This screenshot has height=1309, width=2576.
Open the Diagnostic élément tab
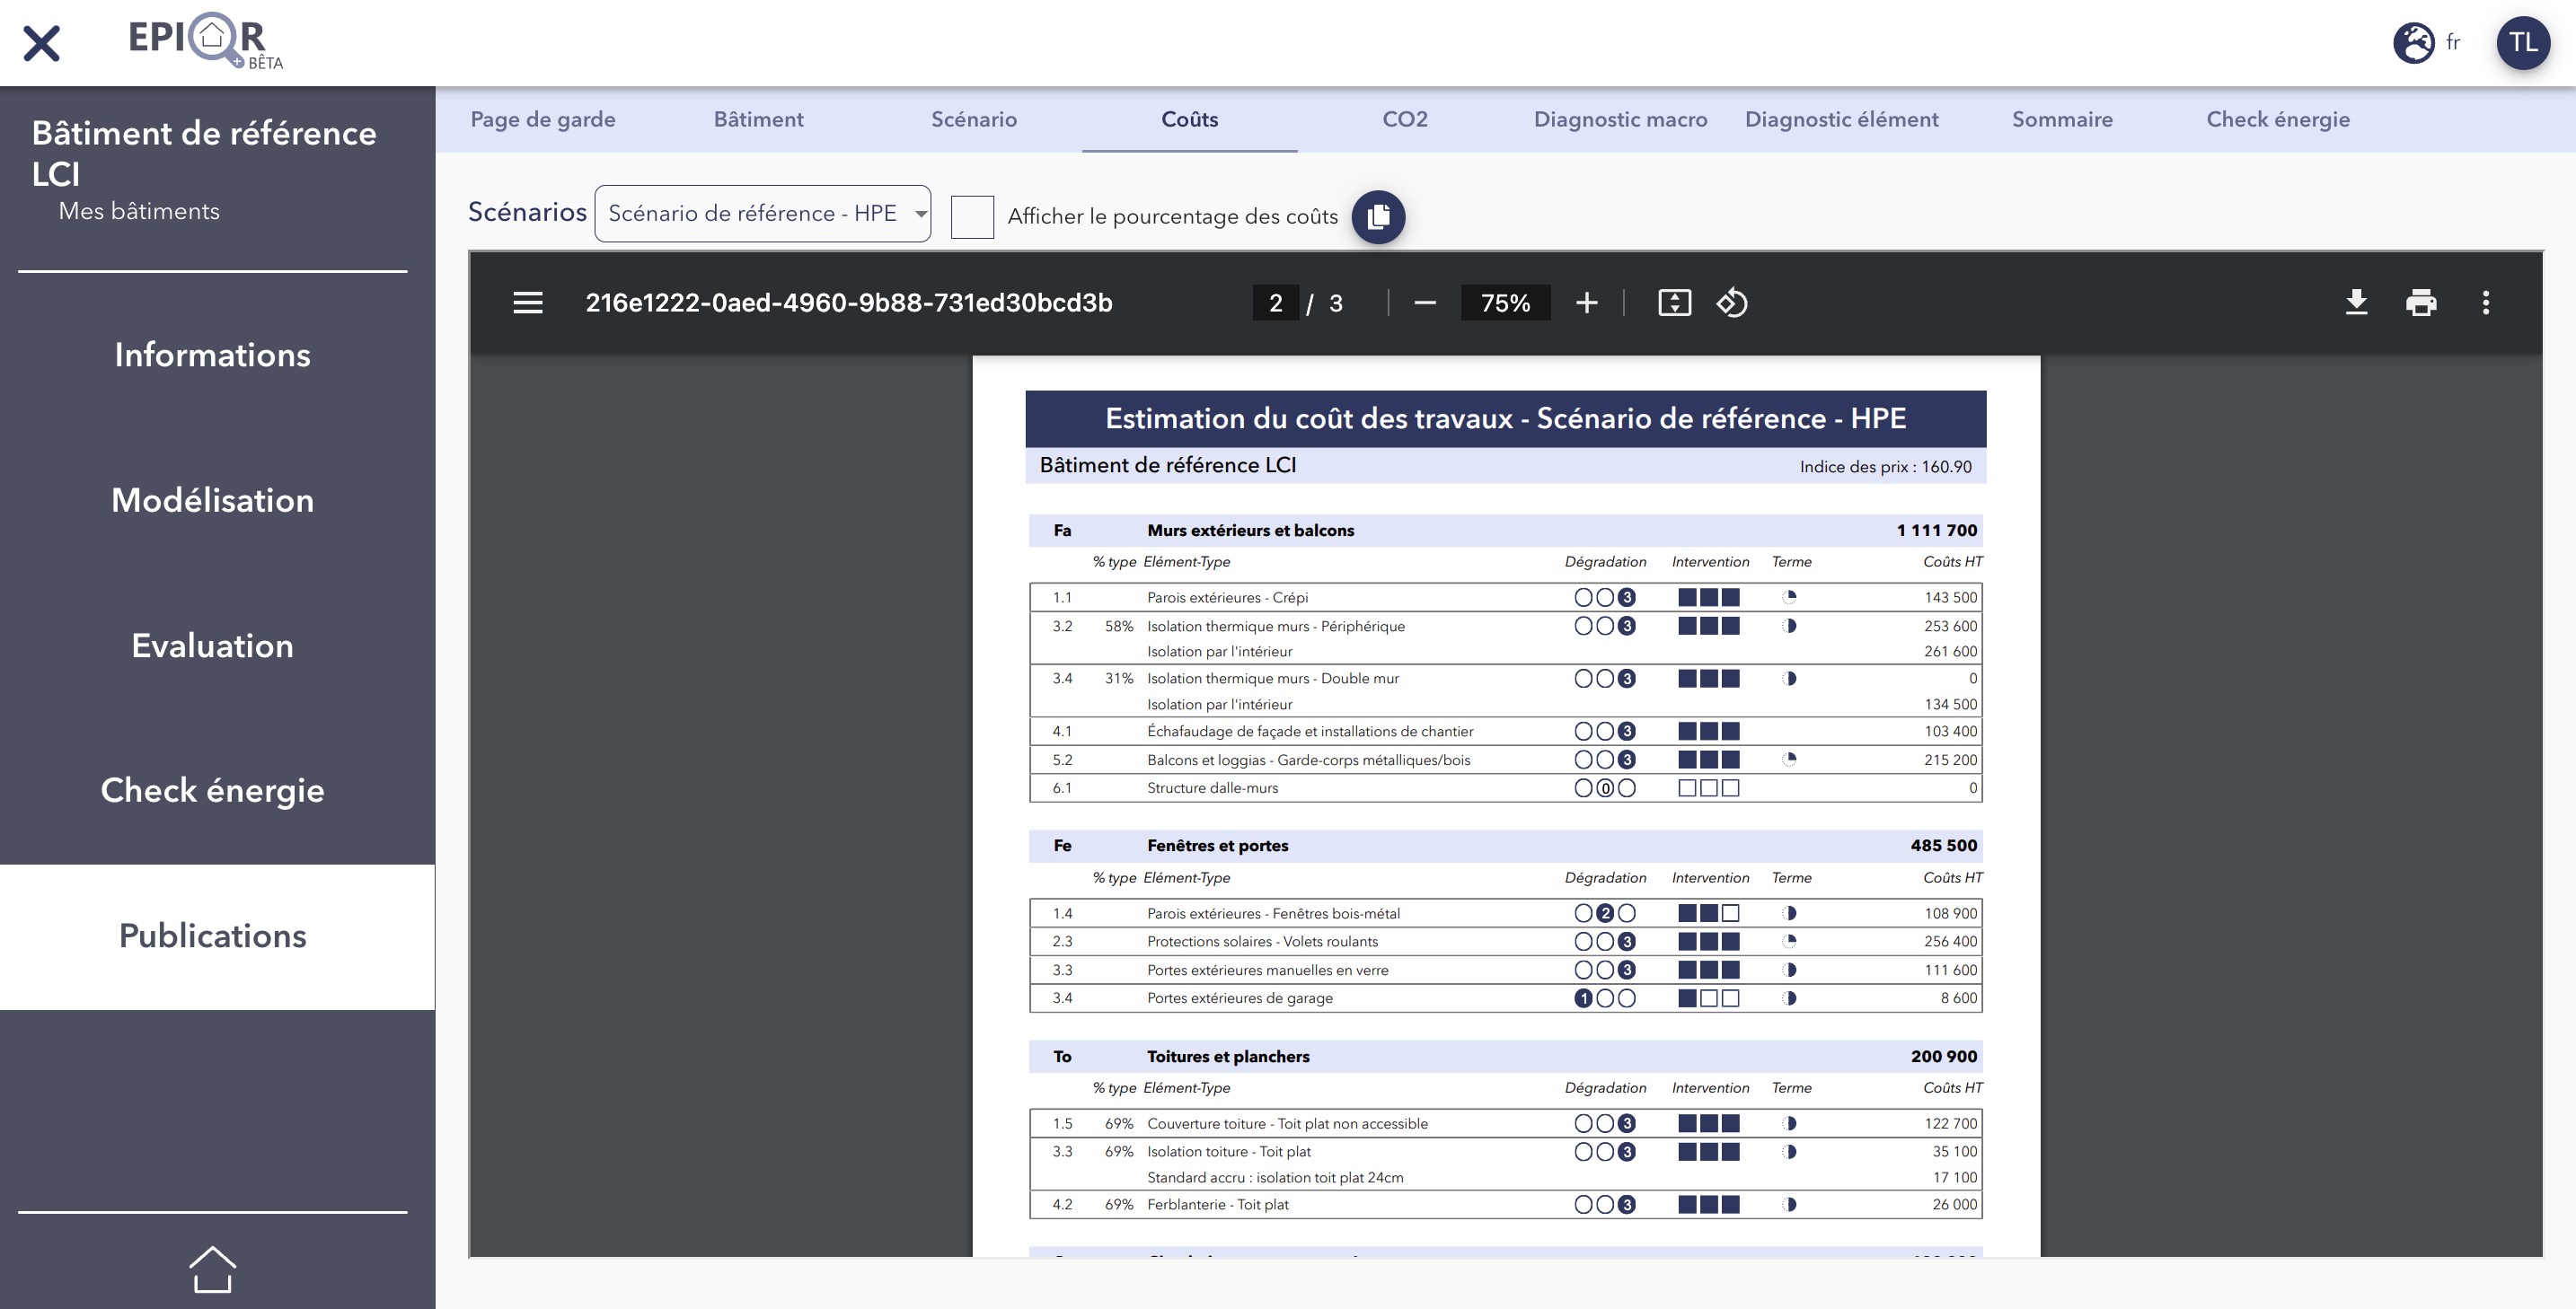1841,119
